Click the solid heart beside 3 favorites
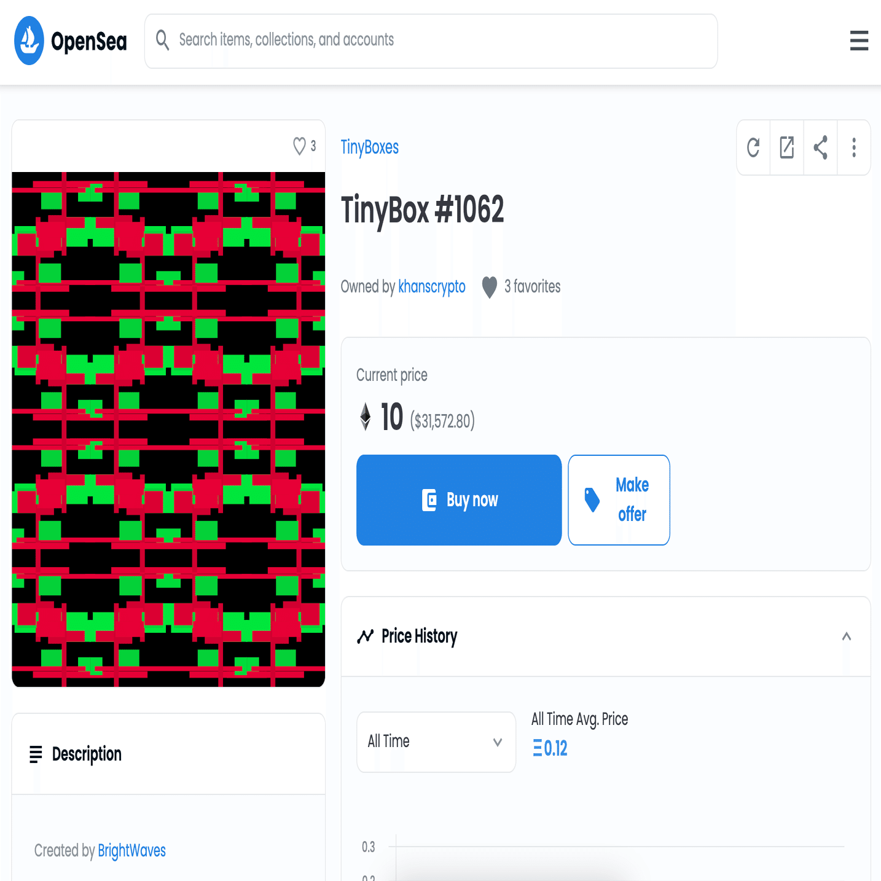Image resolution: width=881 pixels, height=881 pixels. (489, 287)
